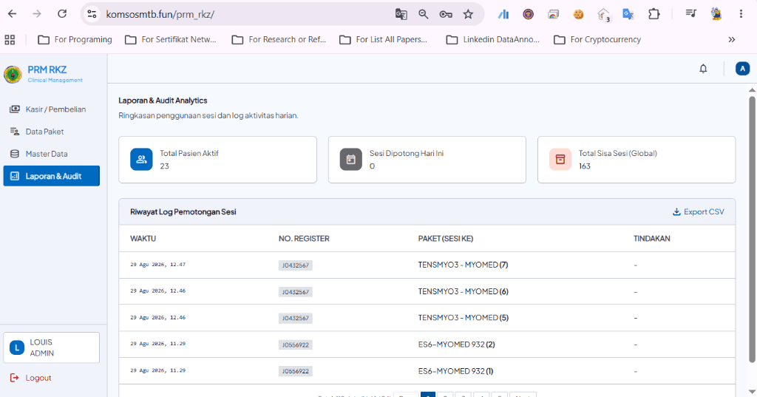Open the media controls icon

click(x=691, y=14)
